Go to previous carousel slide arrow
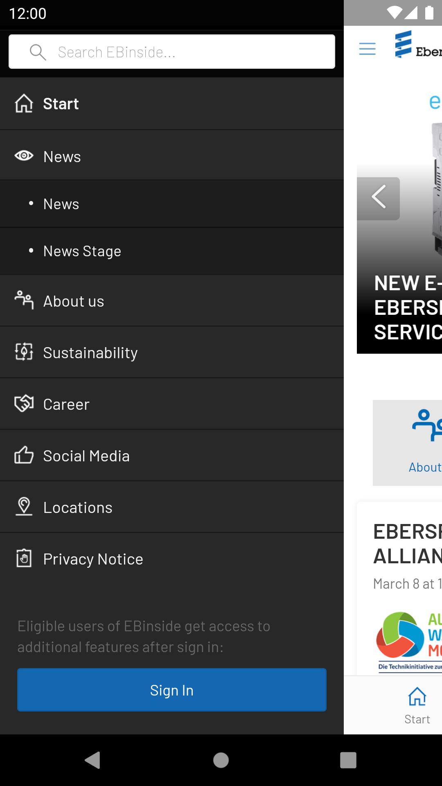 click(378, 199)
